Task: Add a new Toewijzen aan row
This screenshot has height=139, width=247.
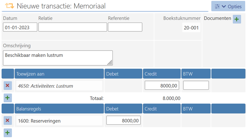Action: click(8, 98)
